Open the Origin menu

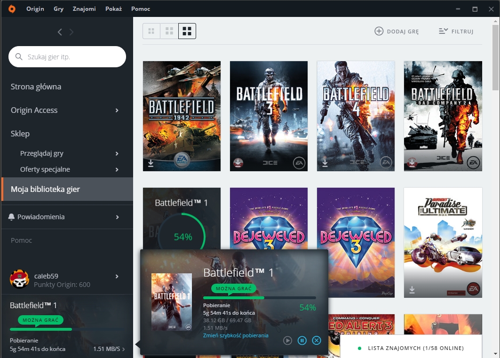(35, 8)
